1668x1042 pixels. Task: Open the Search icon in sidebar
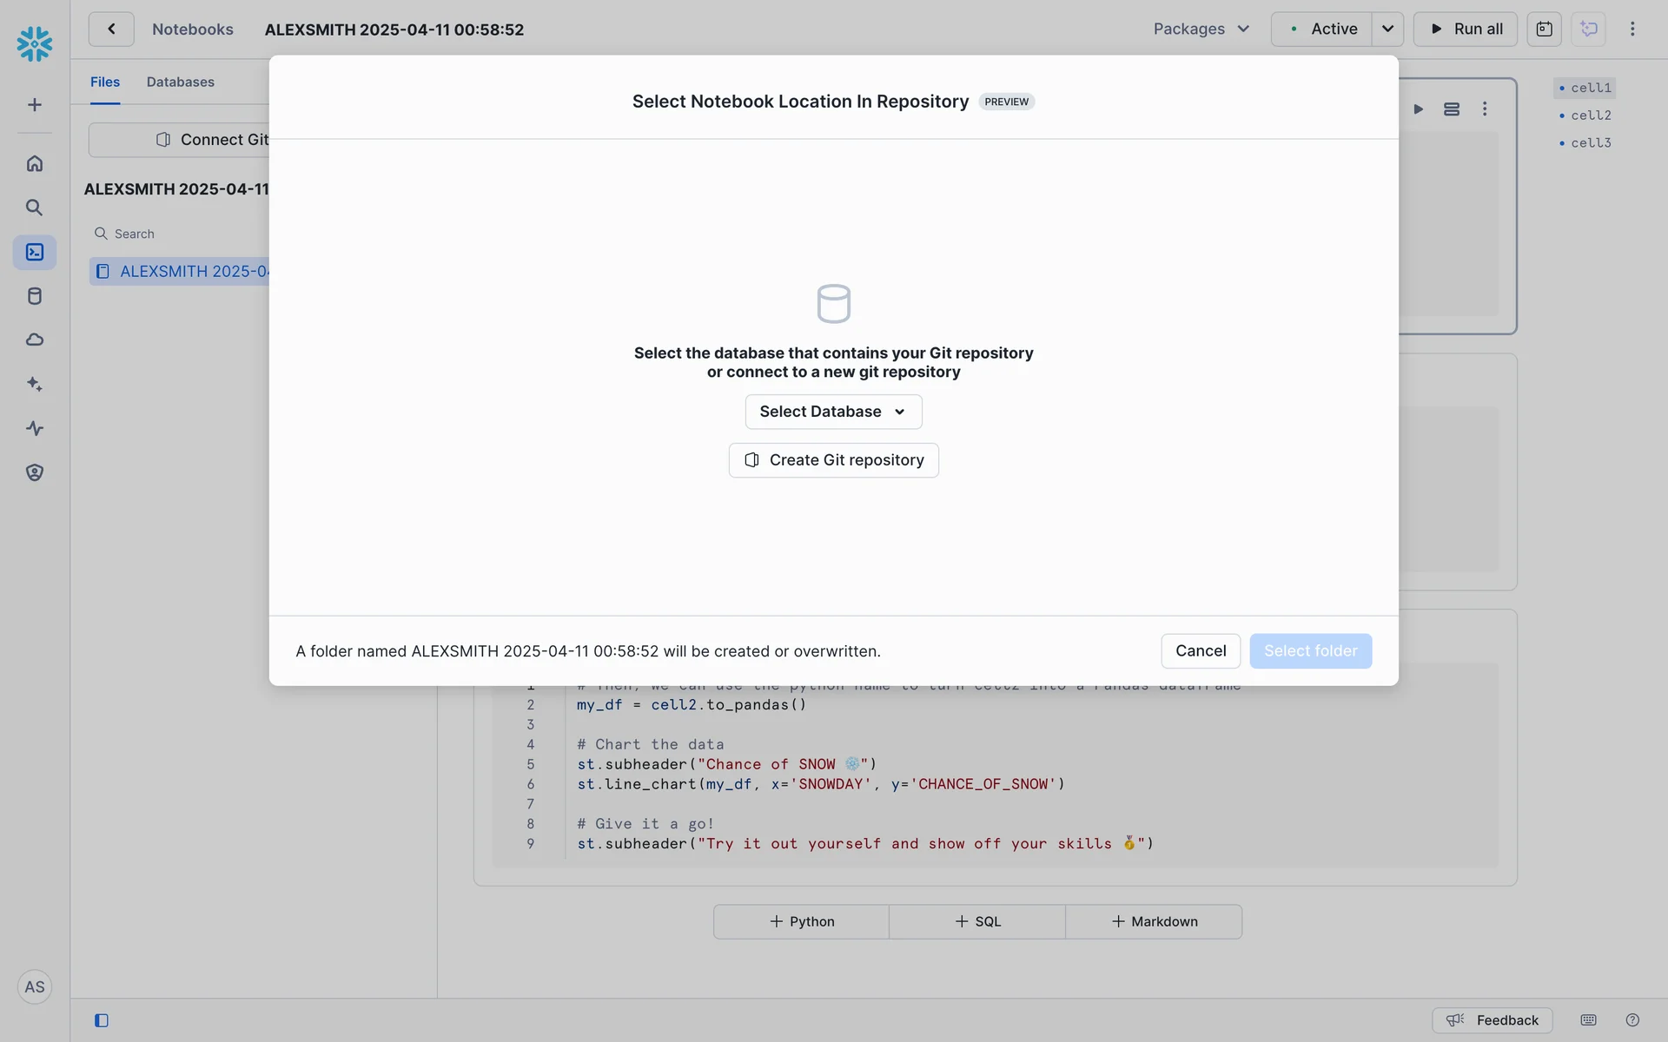coord(35,208)
